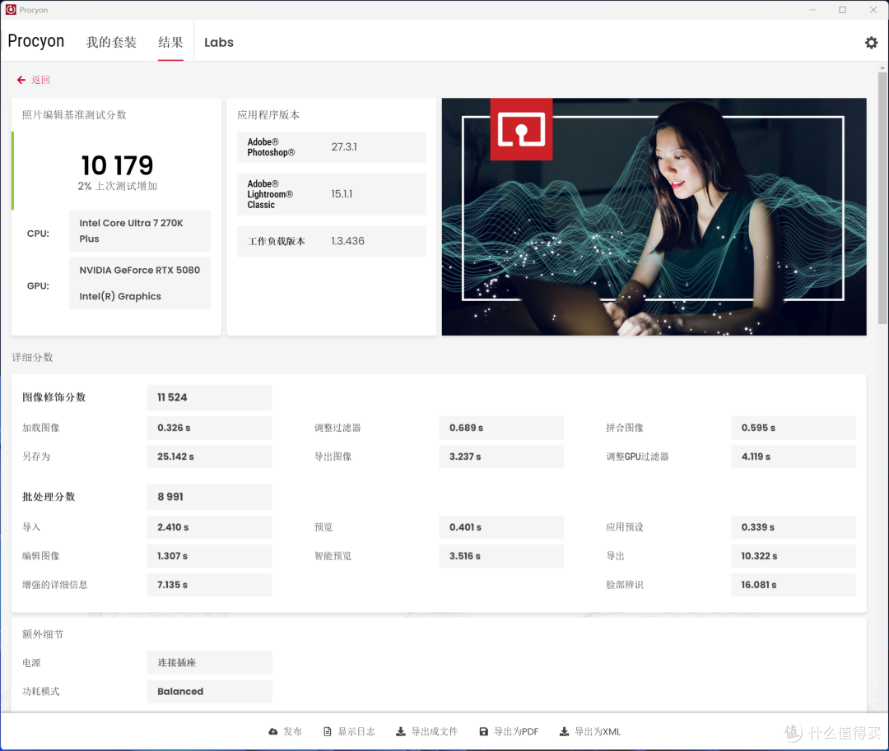Click 另存为 value 25.142 s
Screen dimensions: 889x751
pyautogui.click(x=209, y=457)
